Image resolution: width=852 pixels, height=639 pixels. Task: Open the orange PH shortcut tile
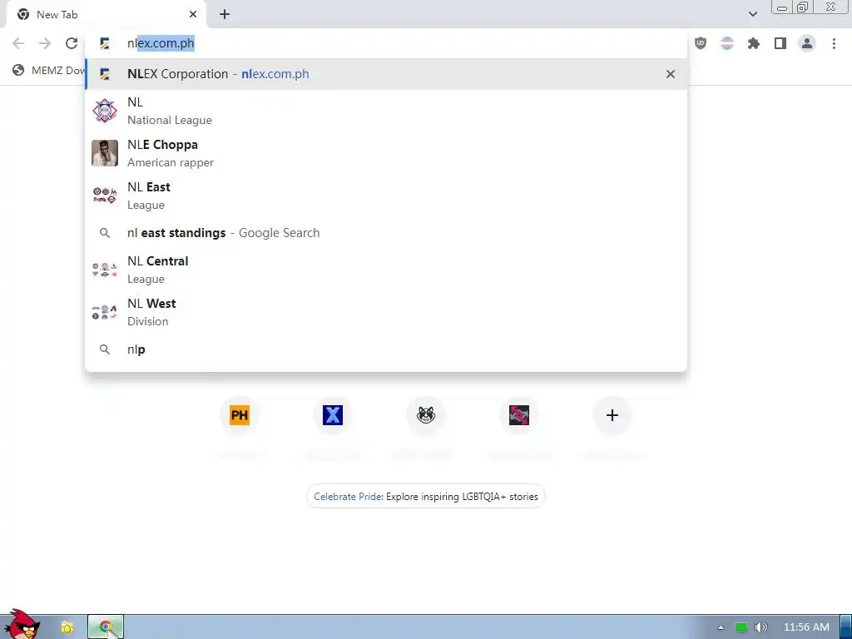pos(240,415)
